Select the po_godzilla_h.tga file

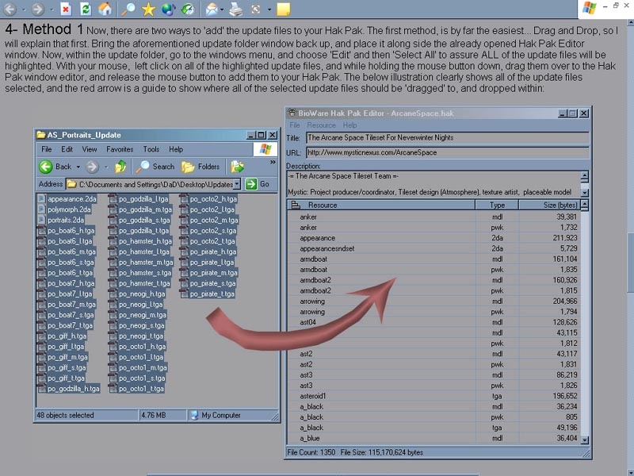coord(73,389)
